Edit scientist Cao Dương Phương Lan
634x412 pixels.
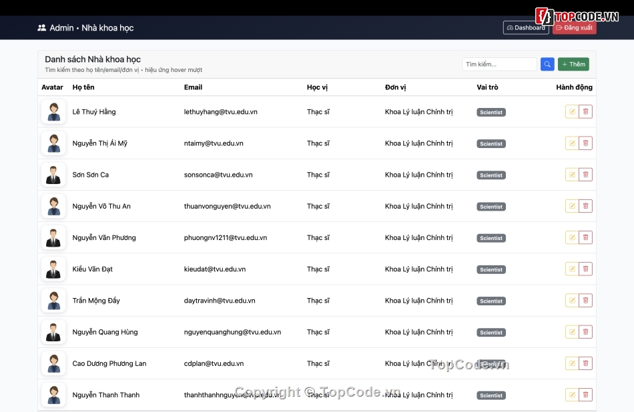572,363
